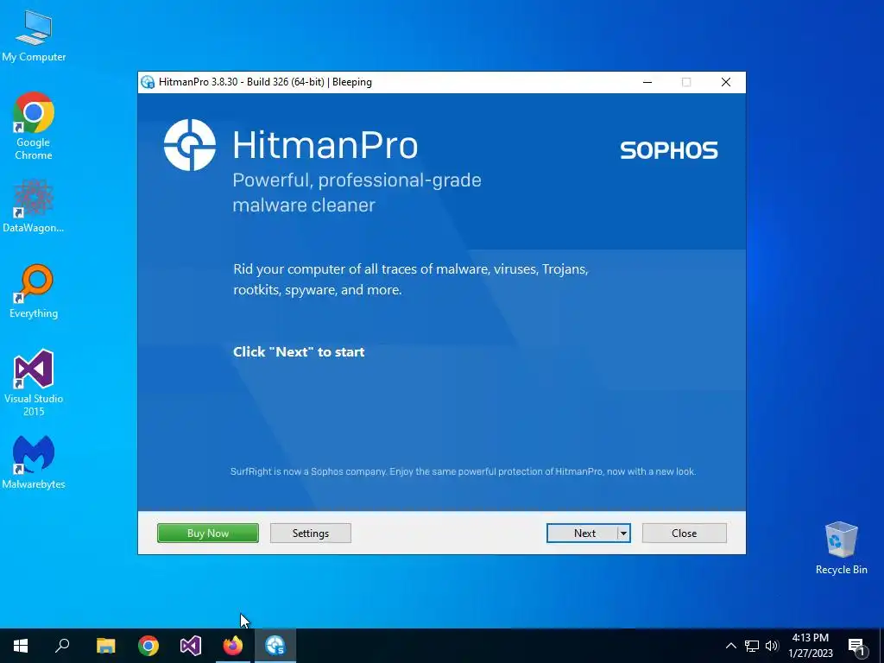Launch Chrome from the taskbar

click(x=148, y=646)
